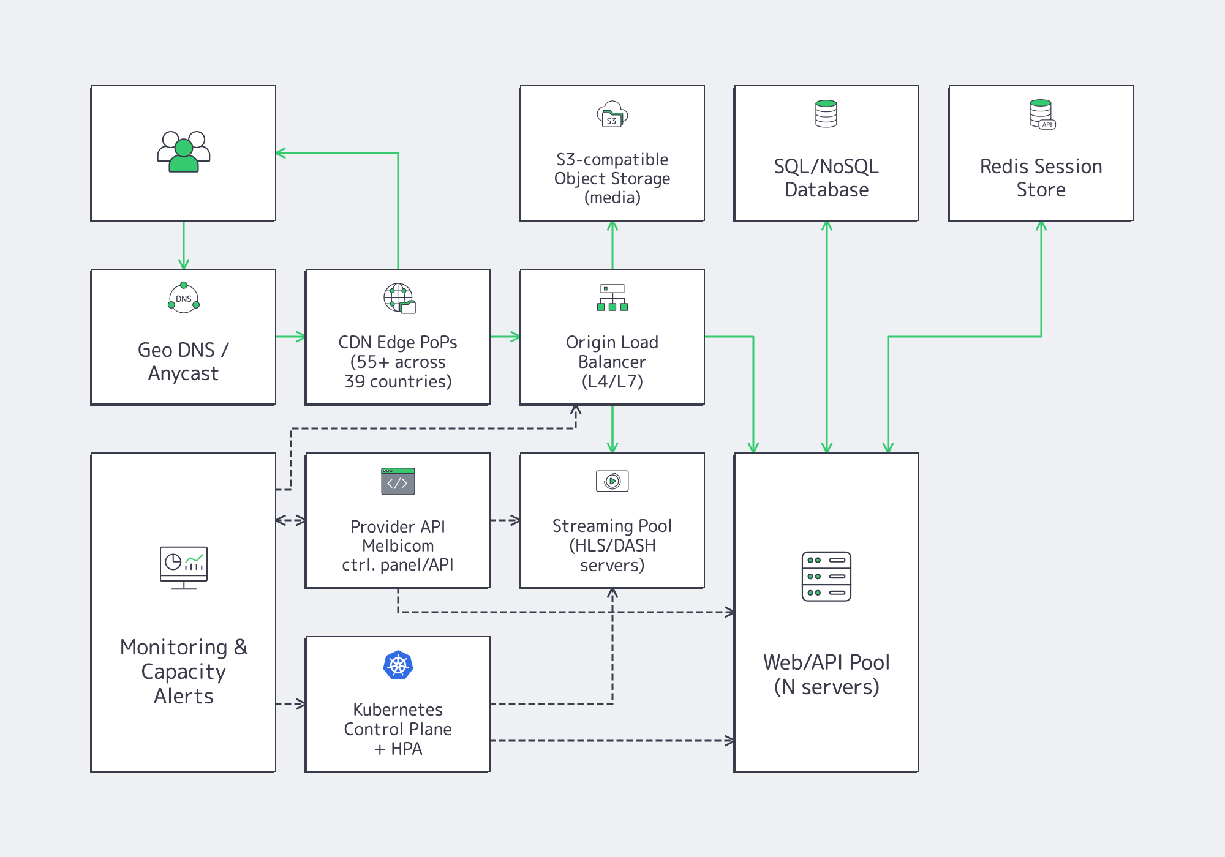Select 'Monitoring & Capacity Alerts' label
1225x857 pixels.
pyautogui.click(x=184, y=672)
